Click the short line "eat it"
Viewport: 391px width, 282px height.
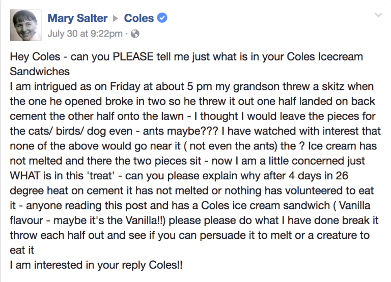pyautogui.click(x=22, y=250)
